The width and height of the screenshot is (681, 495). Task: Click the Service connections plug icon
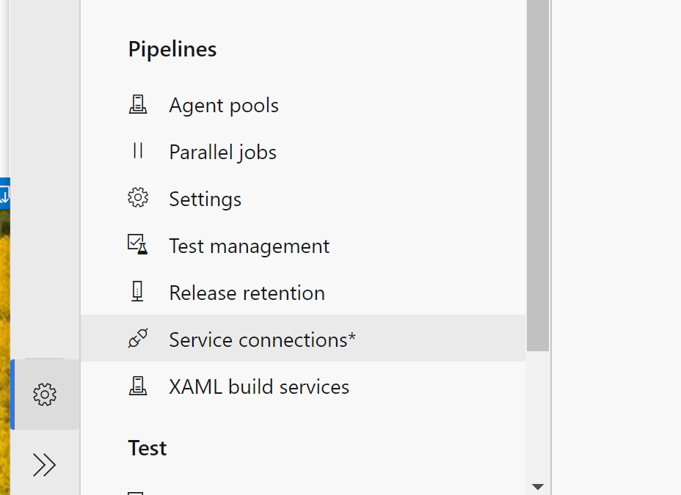point(138,339)
